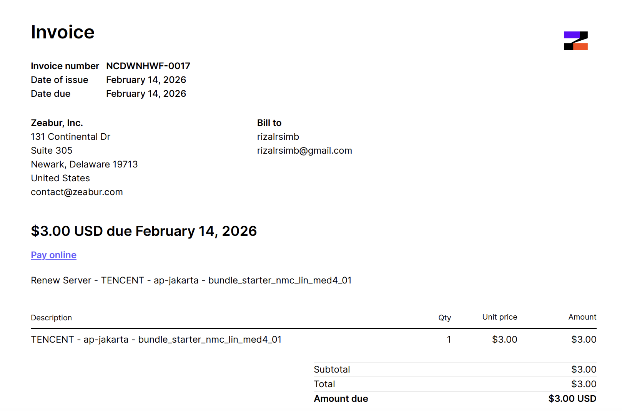Click the Zeabur, Inc. company name
622x411 pixels.
[57, 123]
